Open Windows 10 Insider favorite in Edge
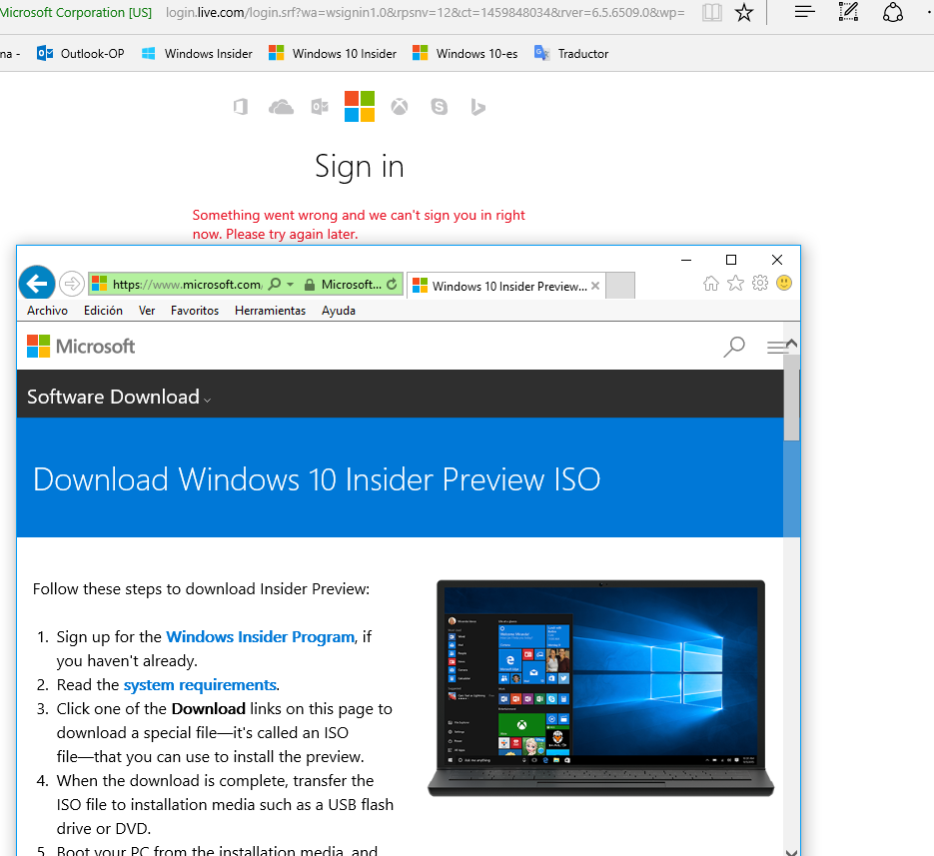Screen dimensions: 934x856 pos(333,54)
